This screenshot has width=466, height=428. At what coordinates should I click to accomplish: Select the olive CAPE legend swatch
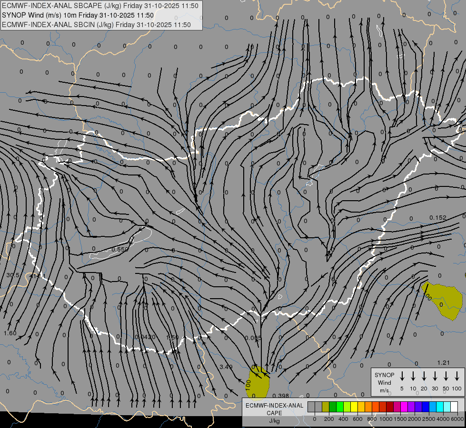[x=326, y=407]
